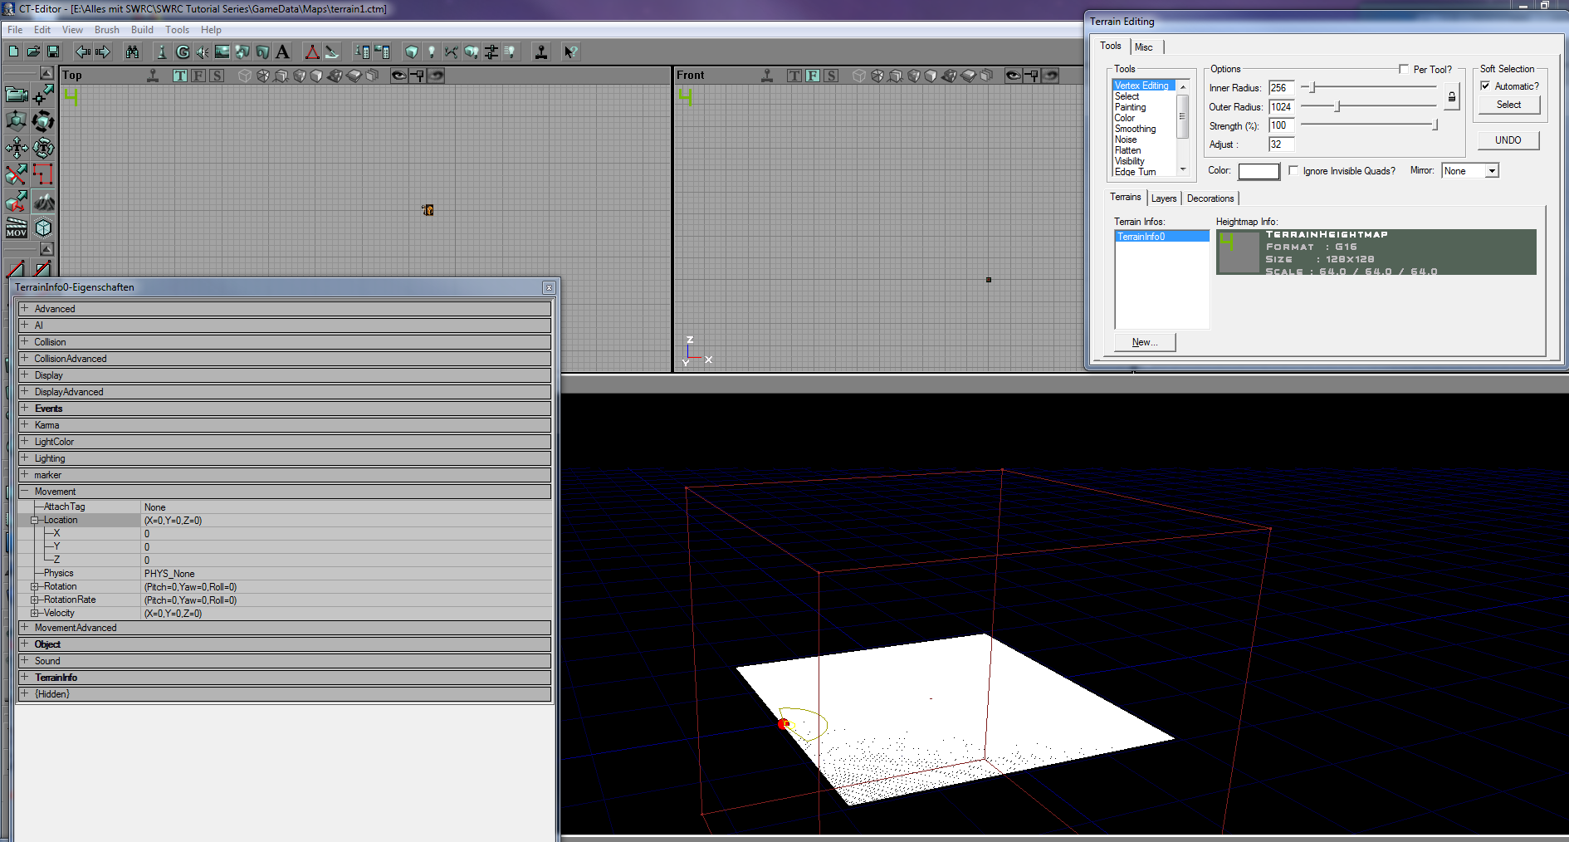Image resolution: width=1569 pixels, height=842 pixels.
Task: Click the Camera Movement tool icon
Action: pyautogui.click(x=16, y=95)
